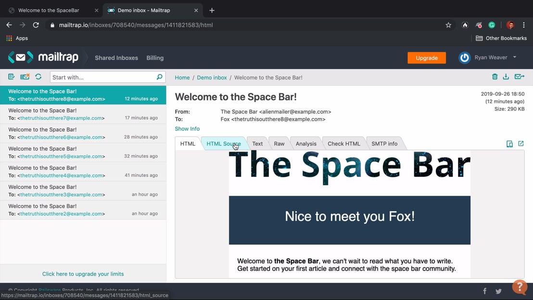
Task: Open a new browser tab
Action: (212, 11)
